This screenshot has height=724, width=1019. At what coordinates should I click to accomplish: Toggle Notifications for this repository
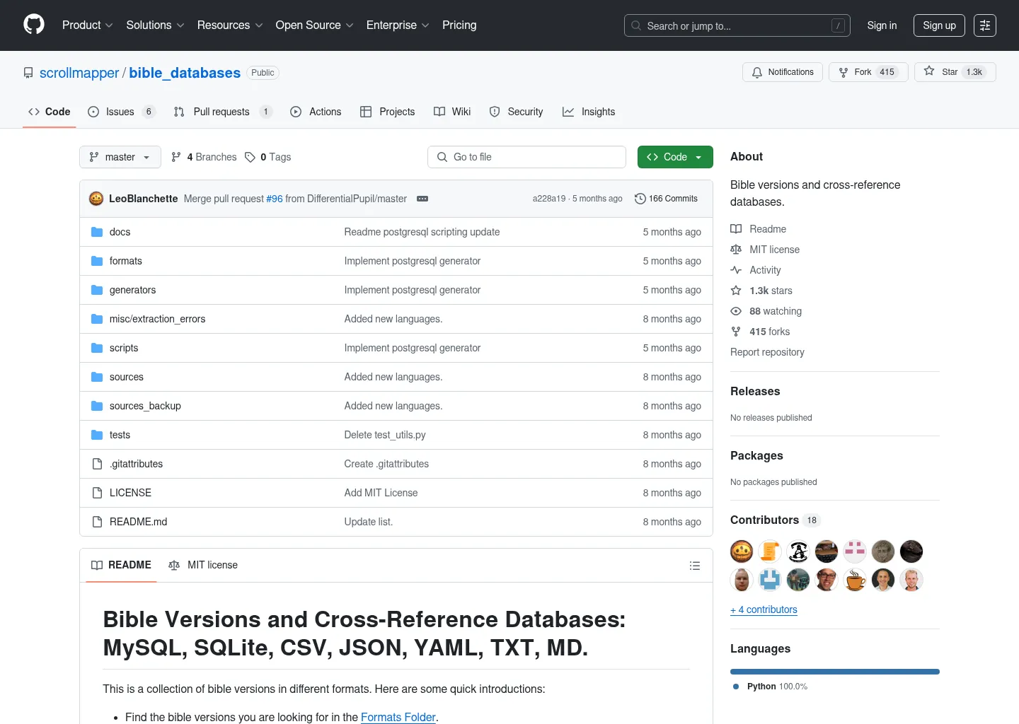[782, 72]
